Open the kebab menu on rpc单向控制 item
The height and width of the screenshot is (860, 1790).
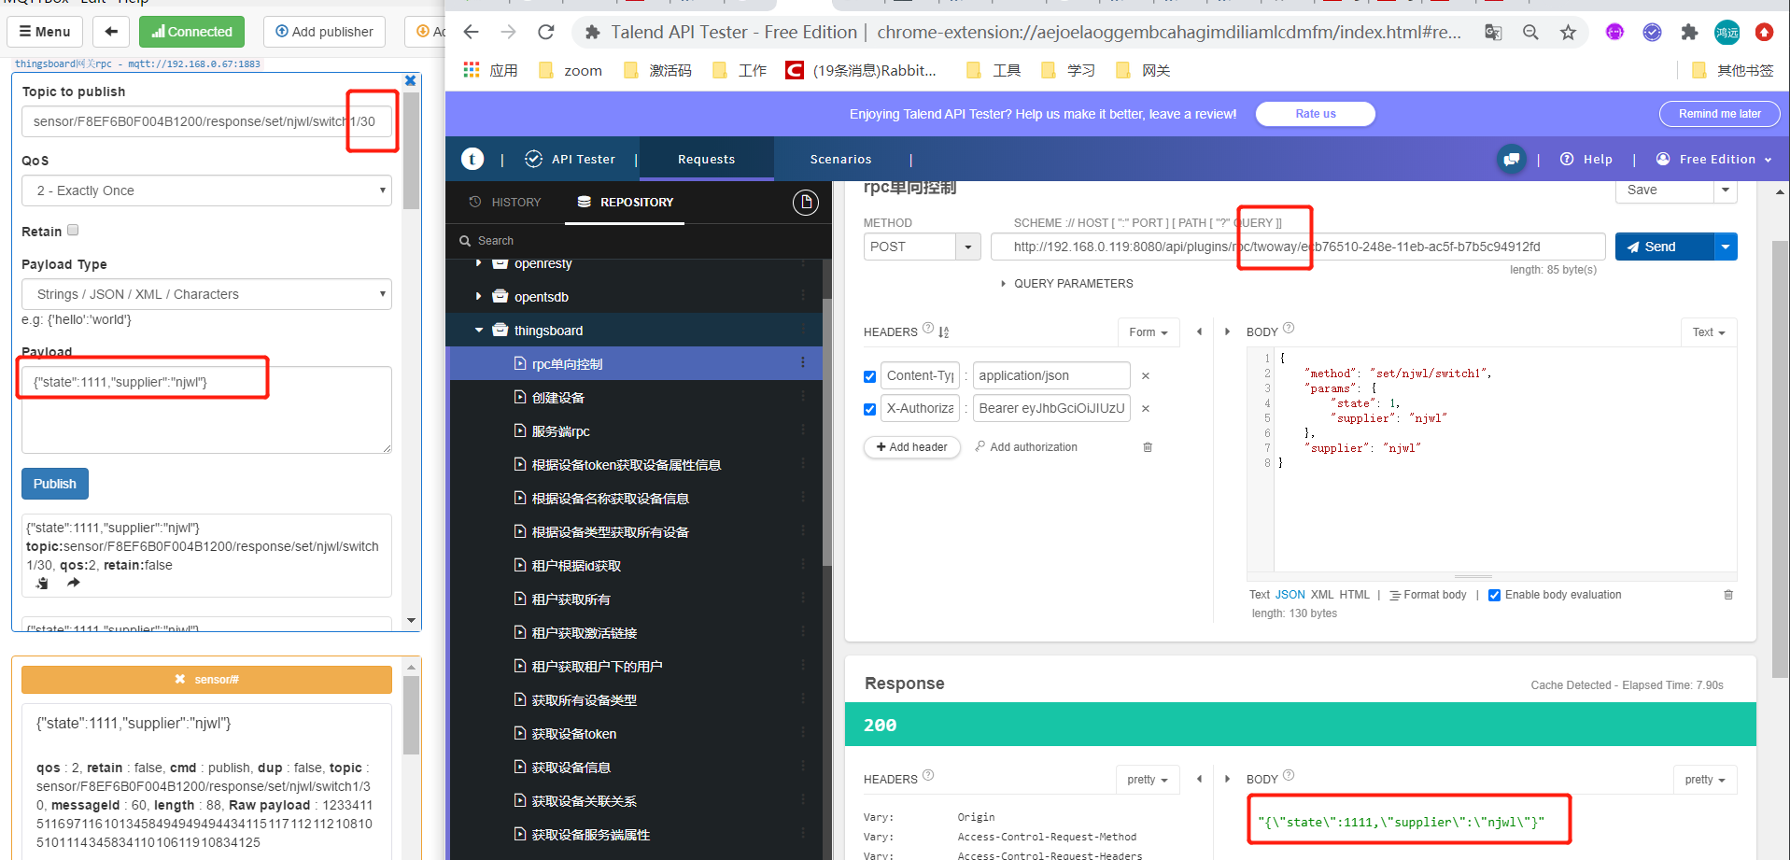tap(803, 363)
